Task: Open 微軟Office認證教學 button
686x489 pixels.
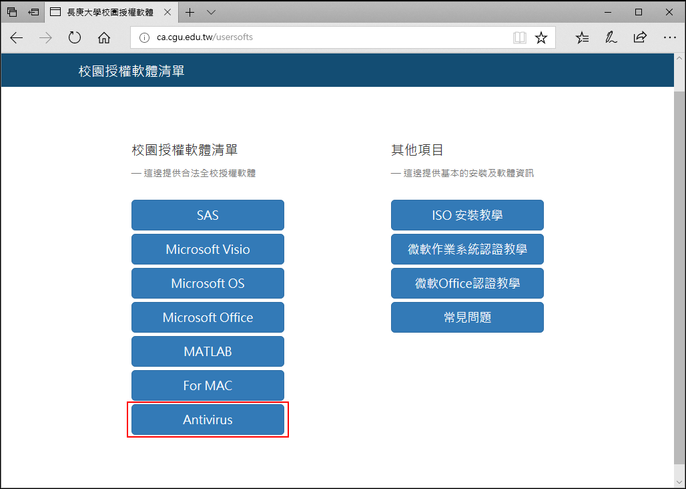Action: pyautogui.click(x=467, y=283)
